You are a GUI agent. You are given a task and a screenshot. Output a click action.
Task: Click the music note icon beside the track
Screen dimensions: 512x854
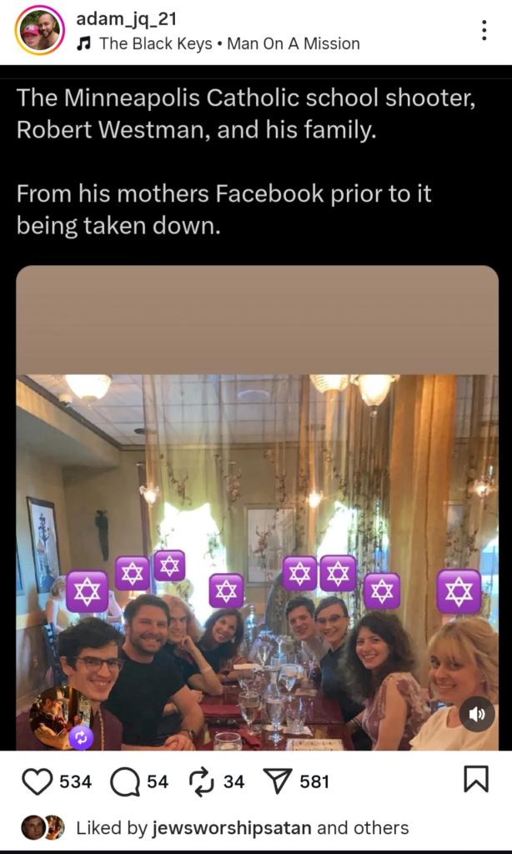point(83,43)
